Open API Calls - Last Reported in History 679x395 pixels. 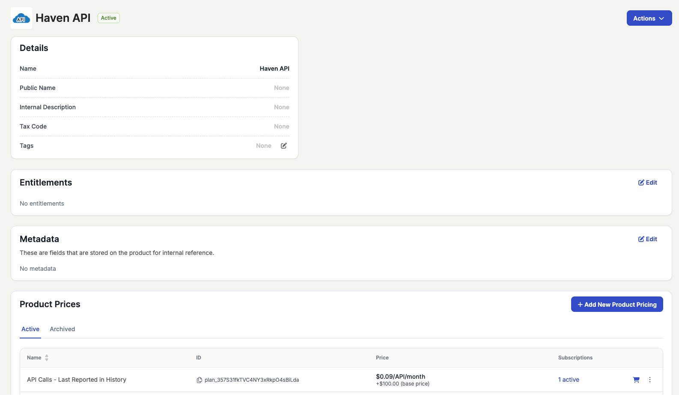pyautogui.click(x=77, y=380)
